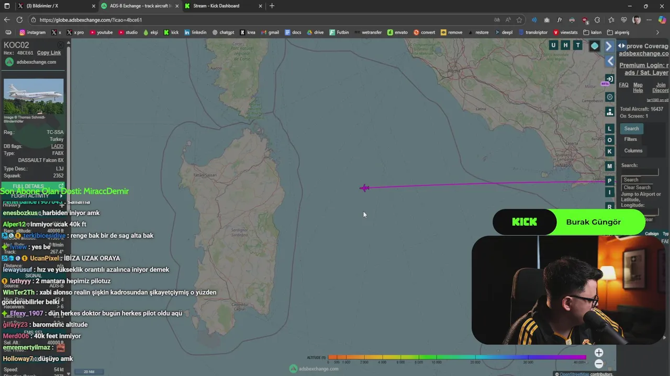Expand the FULL DETAILS section

(x=32, y=186)
